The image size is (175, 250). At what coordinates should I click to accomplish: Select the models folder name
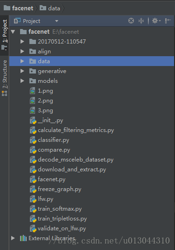[48, 81]
